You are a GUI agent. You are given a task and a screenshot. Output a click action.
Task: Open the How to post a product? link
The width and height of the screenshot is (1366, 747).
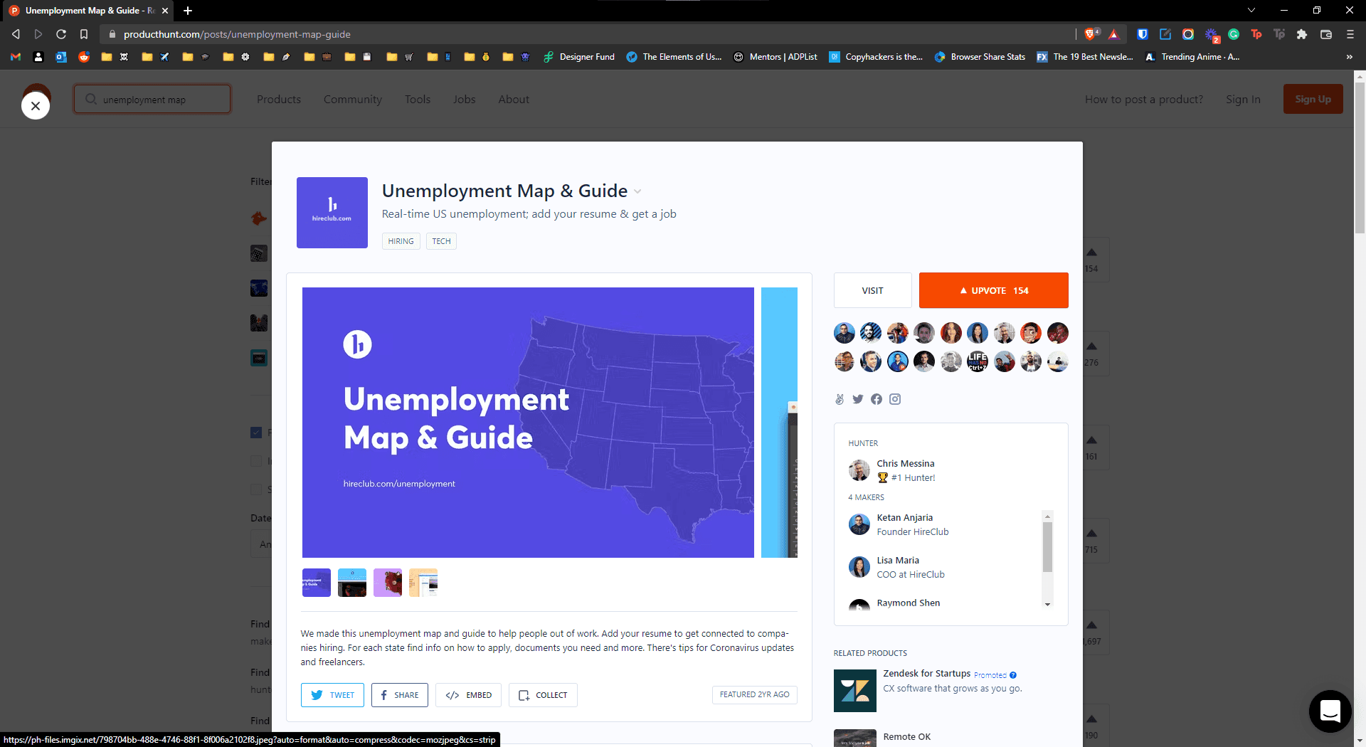click(1144, 100)
